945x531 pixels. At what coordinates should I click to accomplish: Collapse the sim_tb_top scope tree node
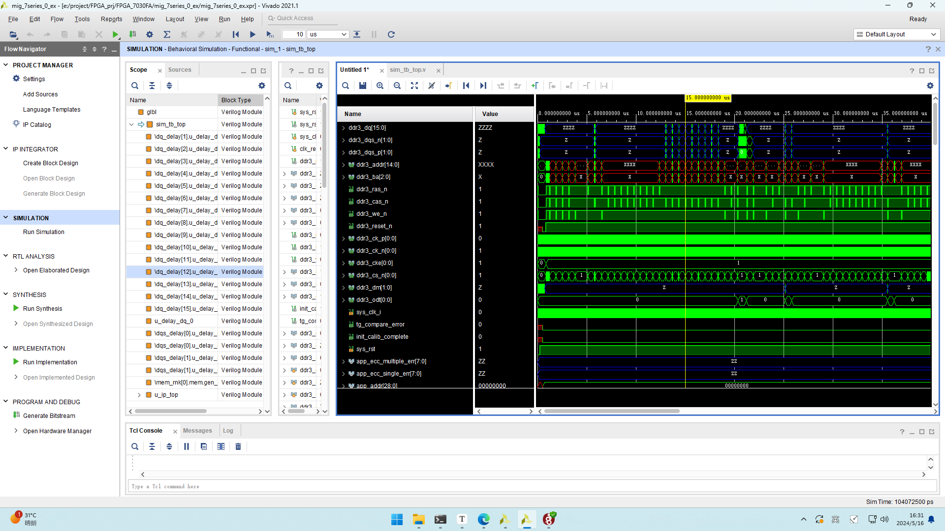pyautogui.click(x=131, y=124)
